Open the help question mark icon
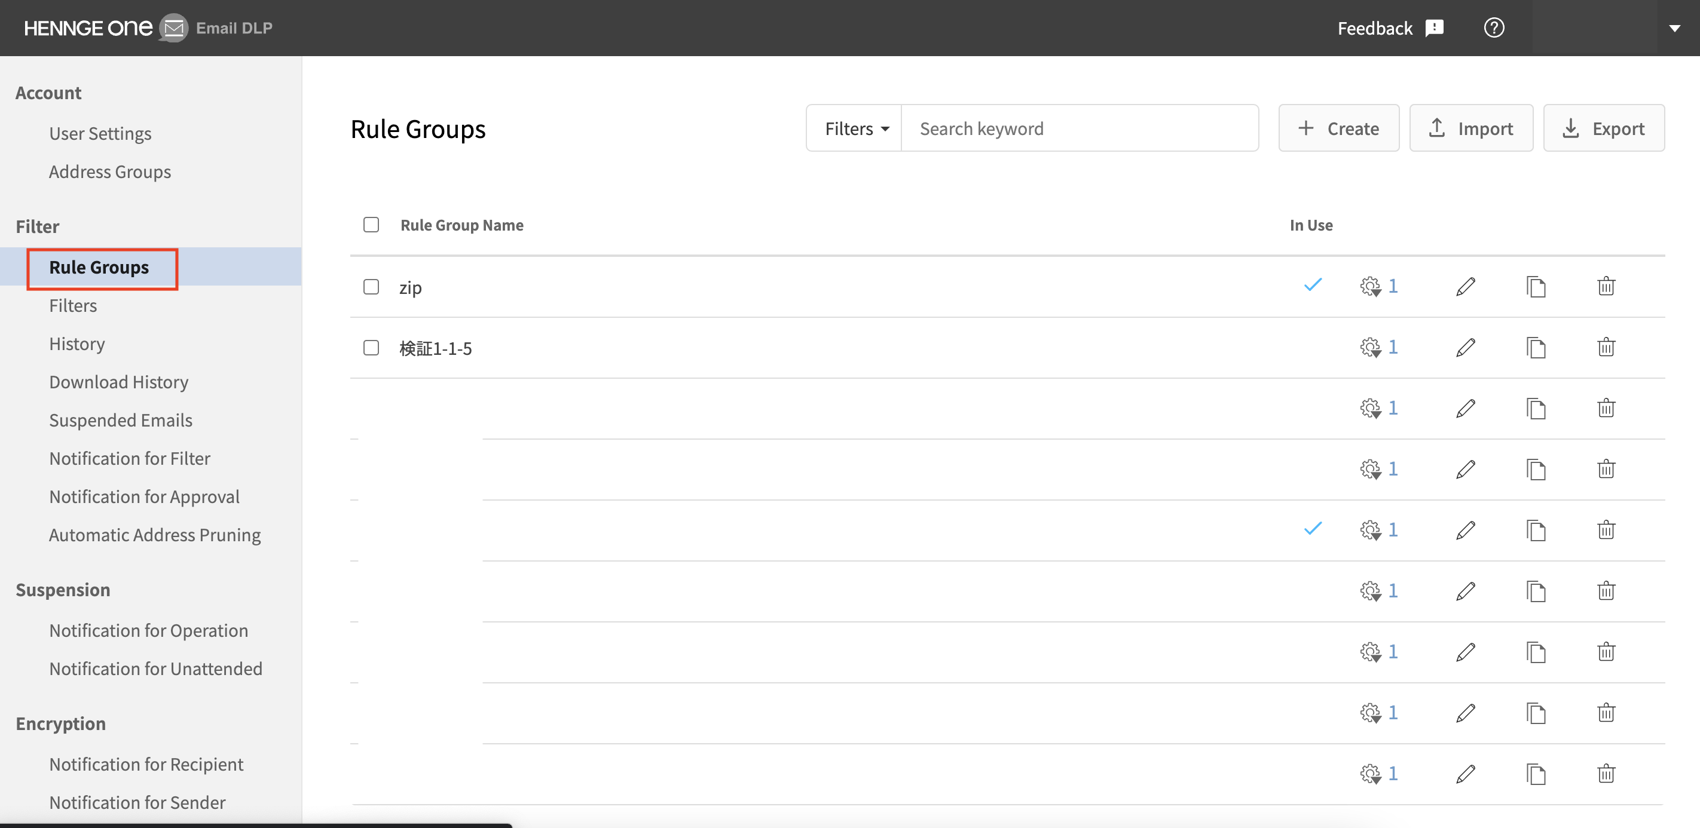 [x=1493, y=27]
